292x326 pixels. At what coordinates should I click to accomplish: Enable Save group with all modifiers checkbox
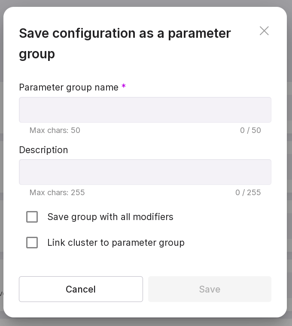click(x=32, y=217)
